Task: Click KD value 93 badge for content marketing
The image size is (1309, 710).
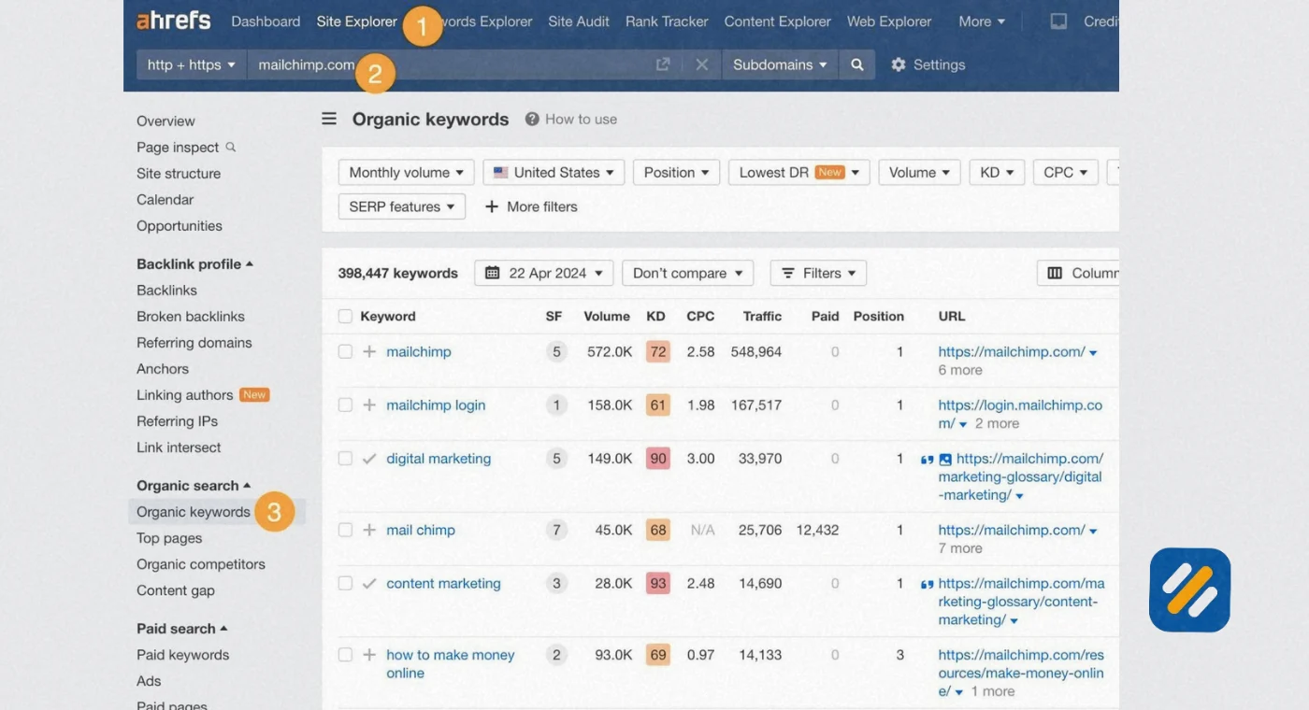Action: coord(658,583)
